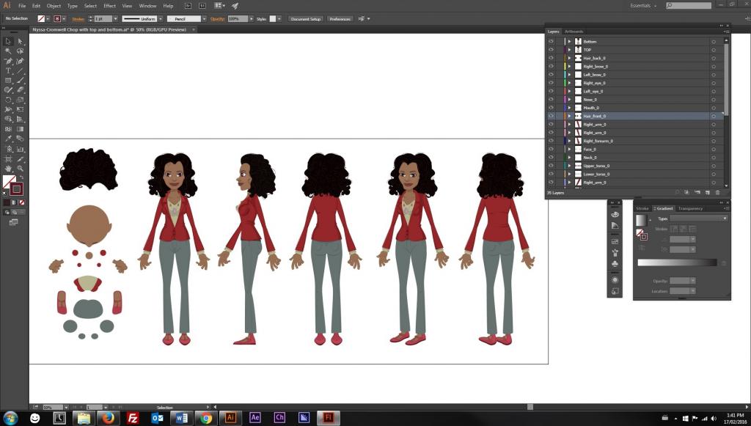Image resolution: width=751 pixels, height=426 pixels.
Task: Expand the Hair_back_0 layer contents
Action: pyautogui.click(x=569, y=58)
